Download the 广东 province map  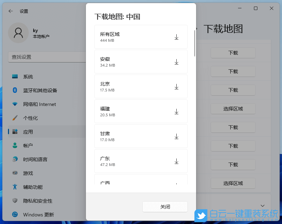point(176,161)
